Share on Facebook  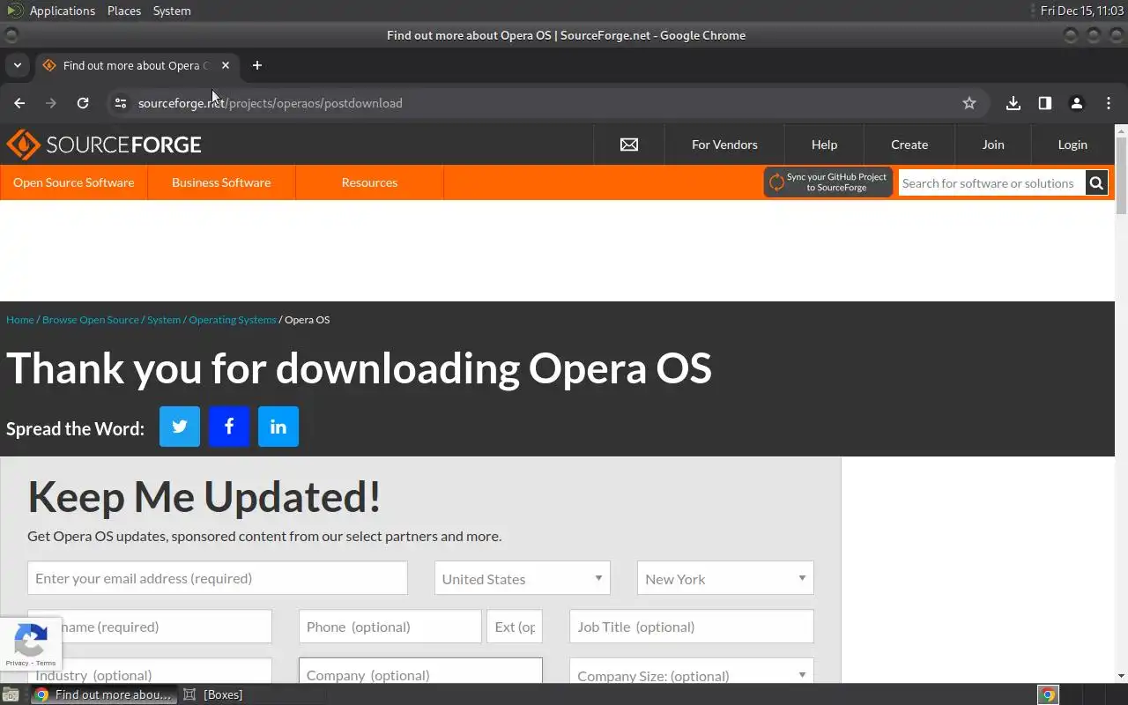click(229, 427)
